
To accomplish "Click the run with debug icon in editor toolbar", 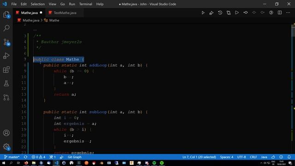I will click(212, 13).
